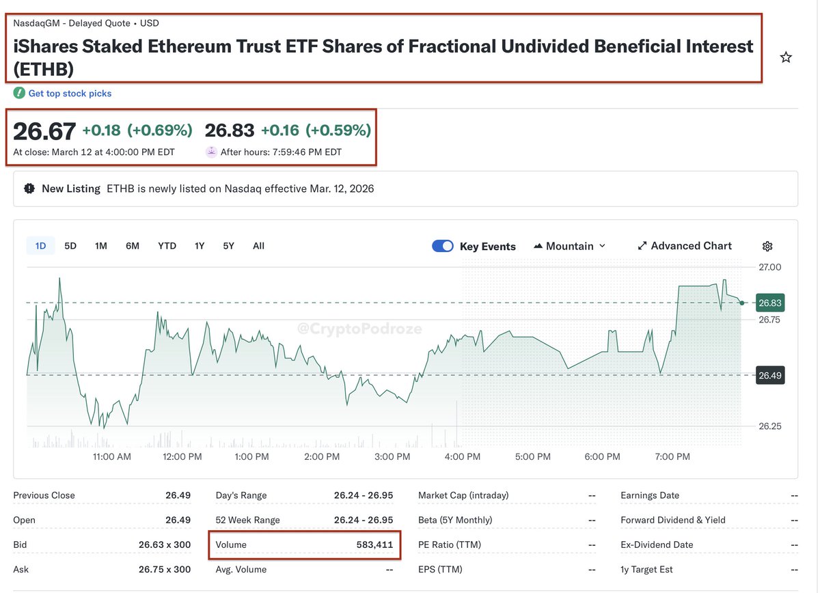Click the PE Ratio (TTM) label
820x593 pixels.
(x=450, y=544)
